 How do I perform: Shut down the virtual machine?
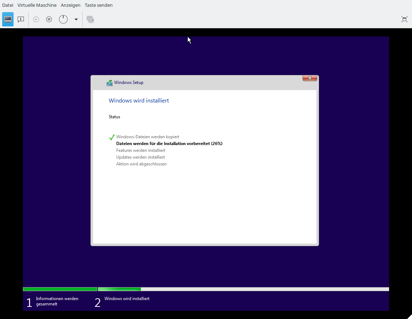click(63, 19)
